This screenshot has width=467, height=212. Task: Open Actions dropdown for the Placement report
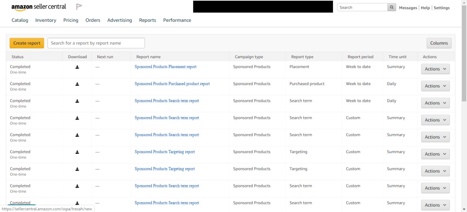[x=435, y=69]
